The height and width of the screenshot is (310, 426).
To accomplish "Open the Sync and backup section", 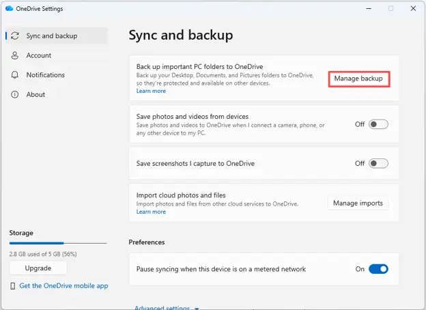I will point(57,36).
